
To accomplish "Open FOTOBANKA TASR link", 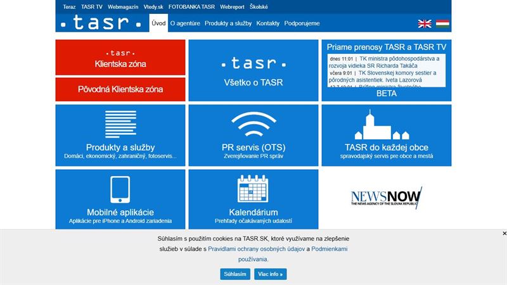I will tap(191, 7).
